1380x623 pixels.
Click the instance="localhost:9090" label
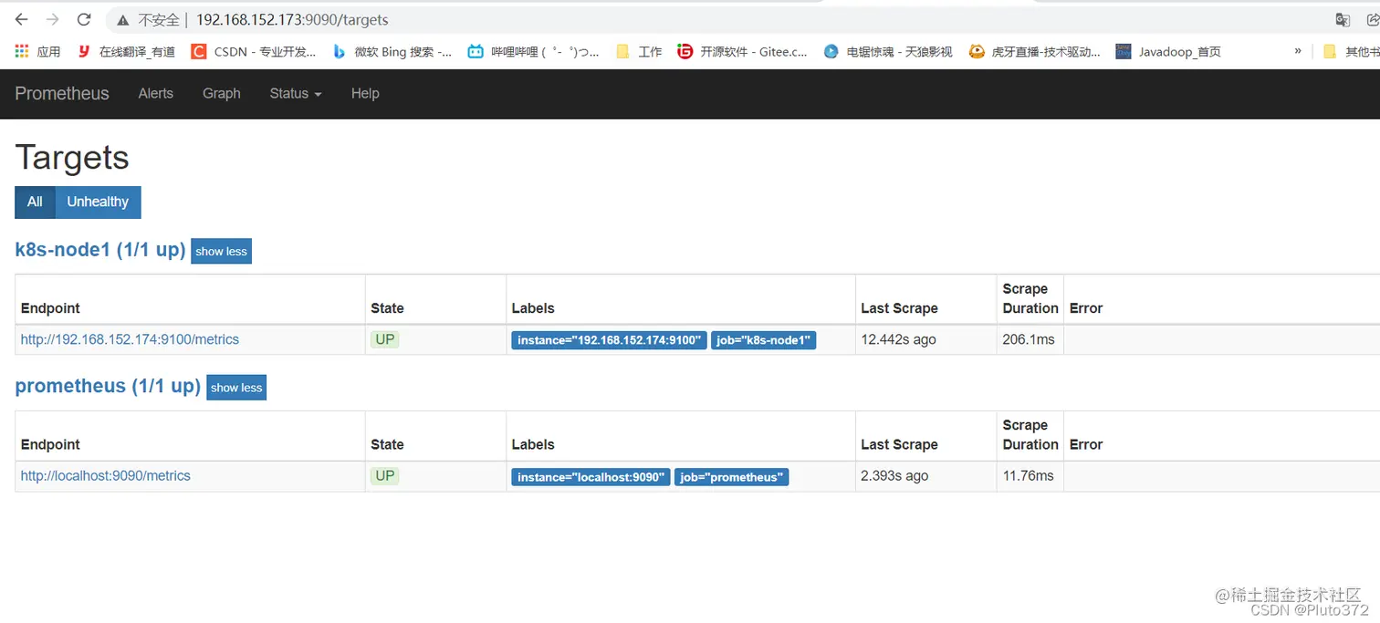pos(591,477)
